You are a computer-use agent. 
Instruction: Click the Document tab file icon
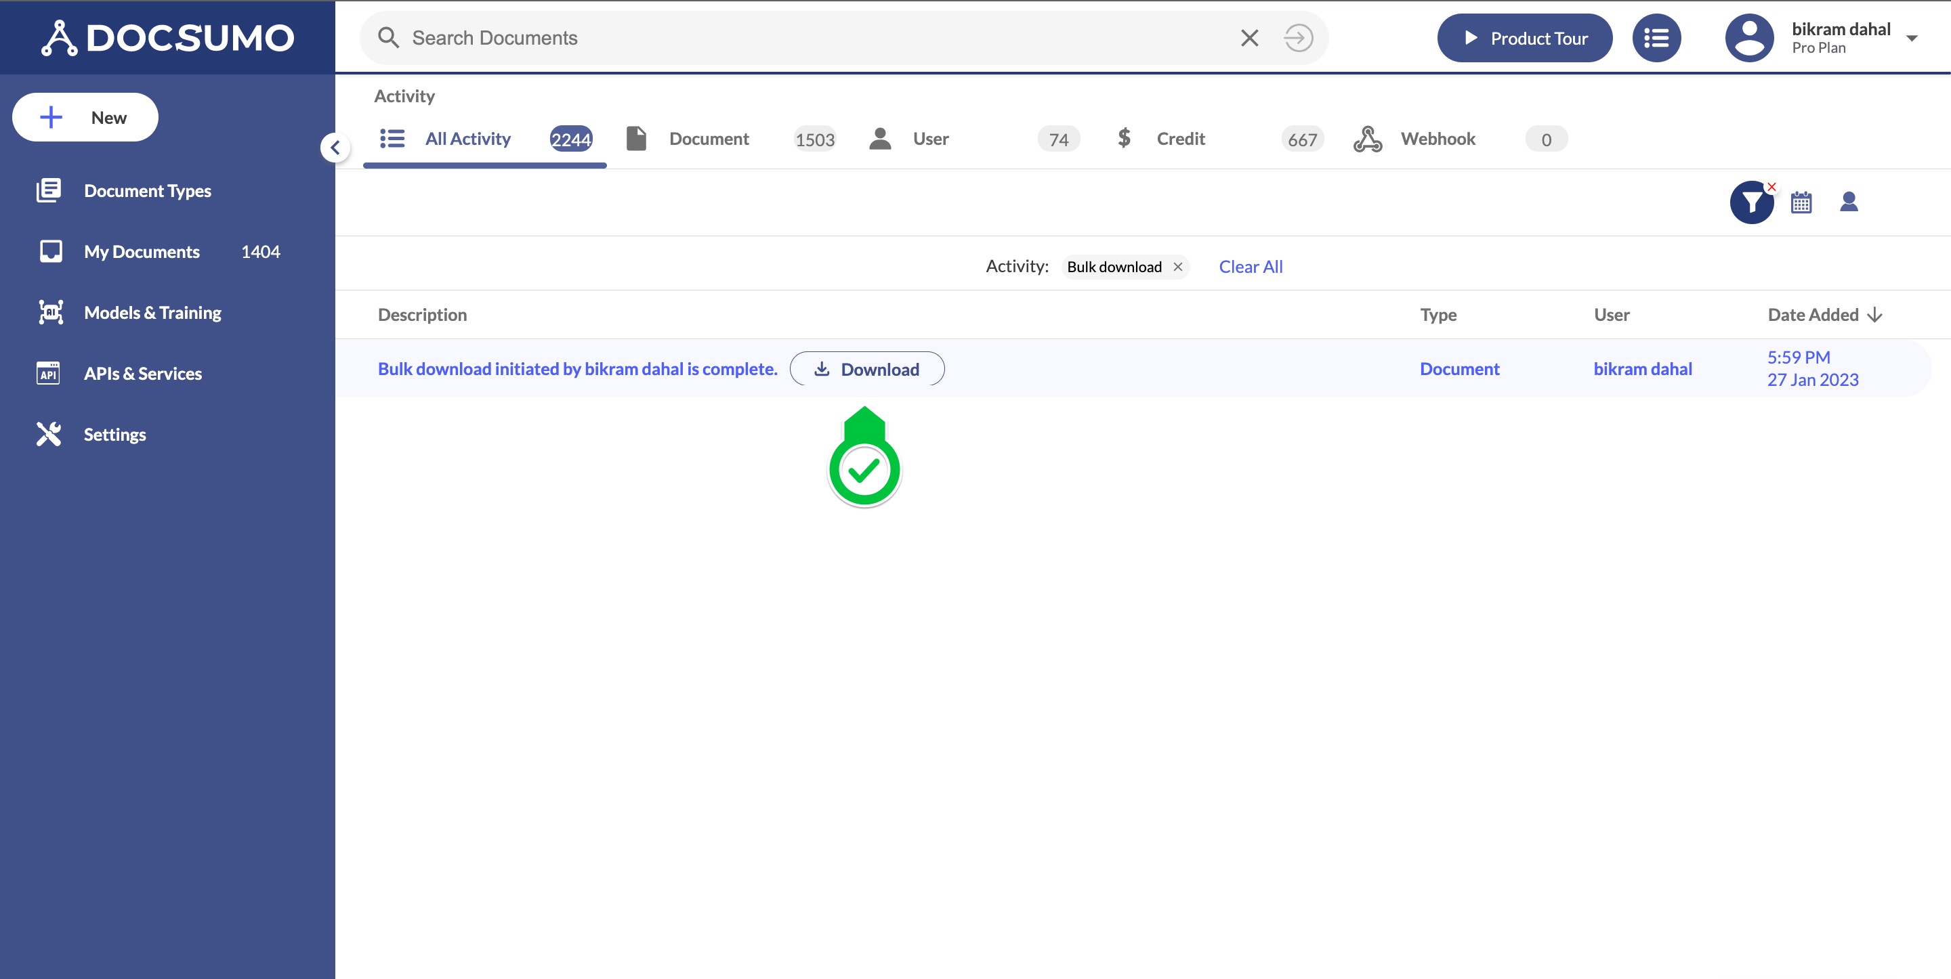tap(636, 139)
